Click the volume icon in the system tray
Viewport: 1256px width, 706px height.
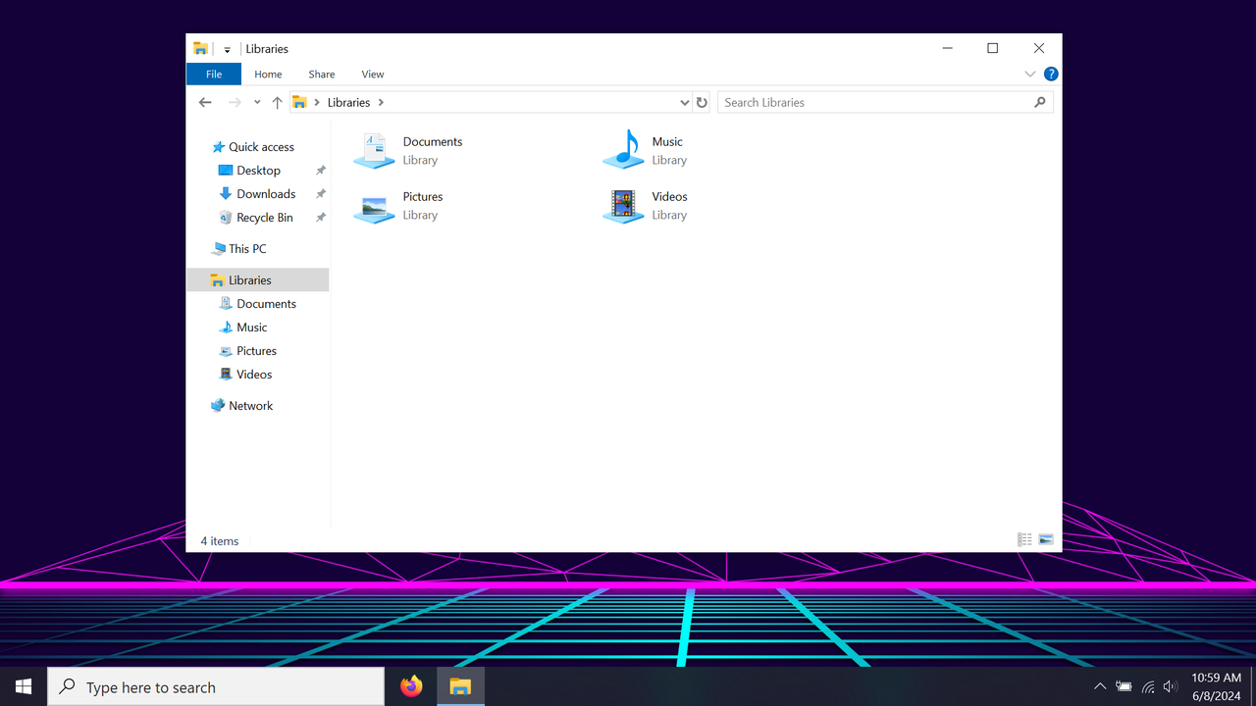1171,686
